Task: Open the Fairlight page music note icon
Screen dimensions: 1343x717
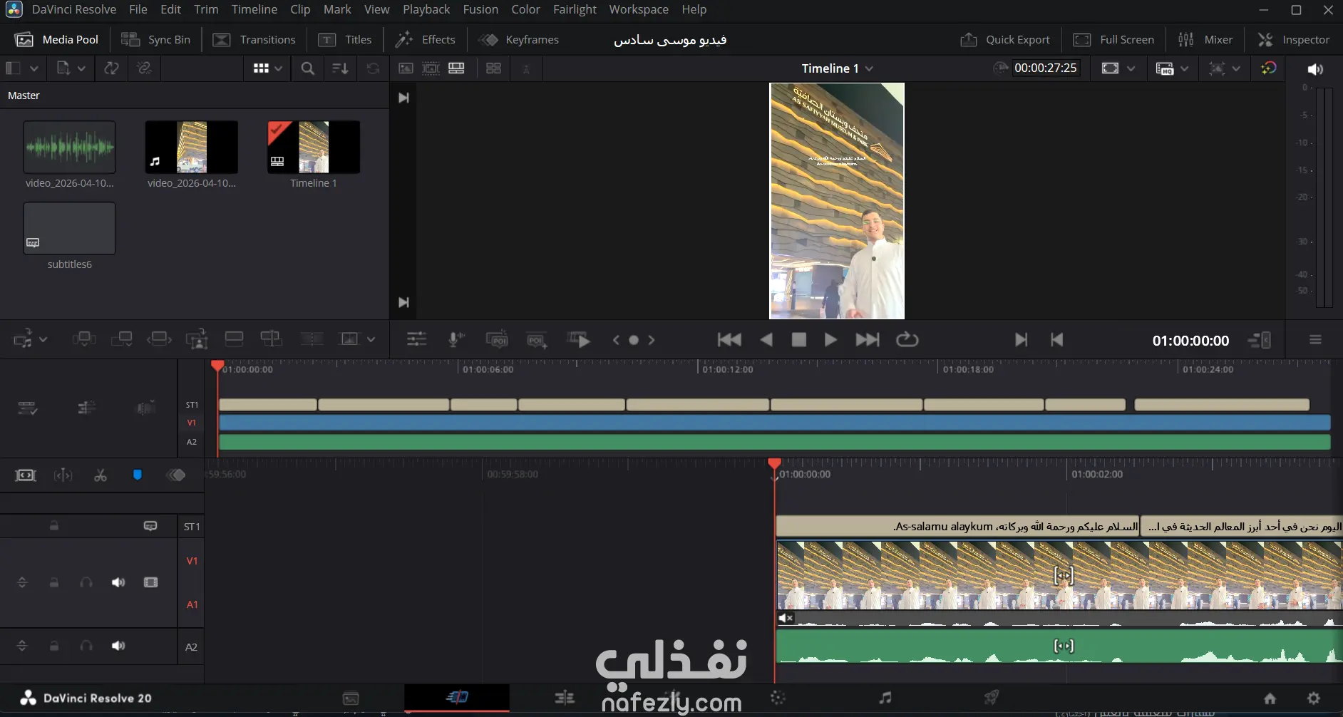Action: coord(885,698)
